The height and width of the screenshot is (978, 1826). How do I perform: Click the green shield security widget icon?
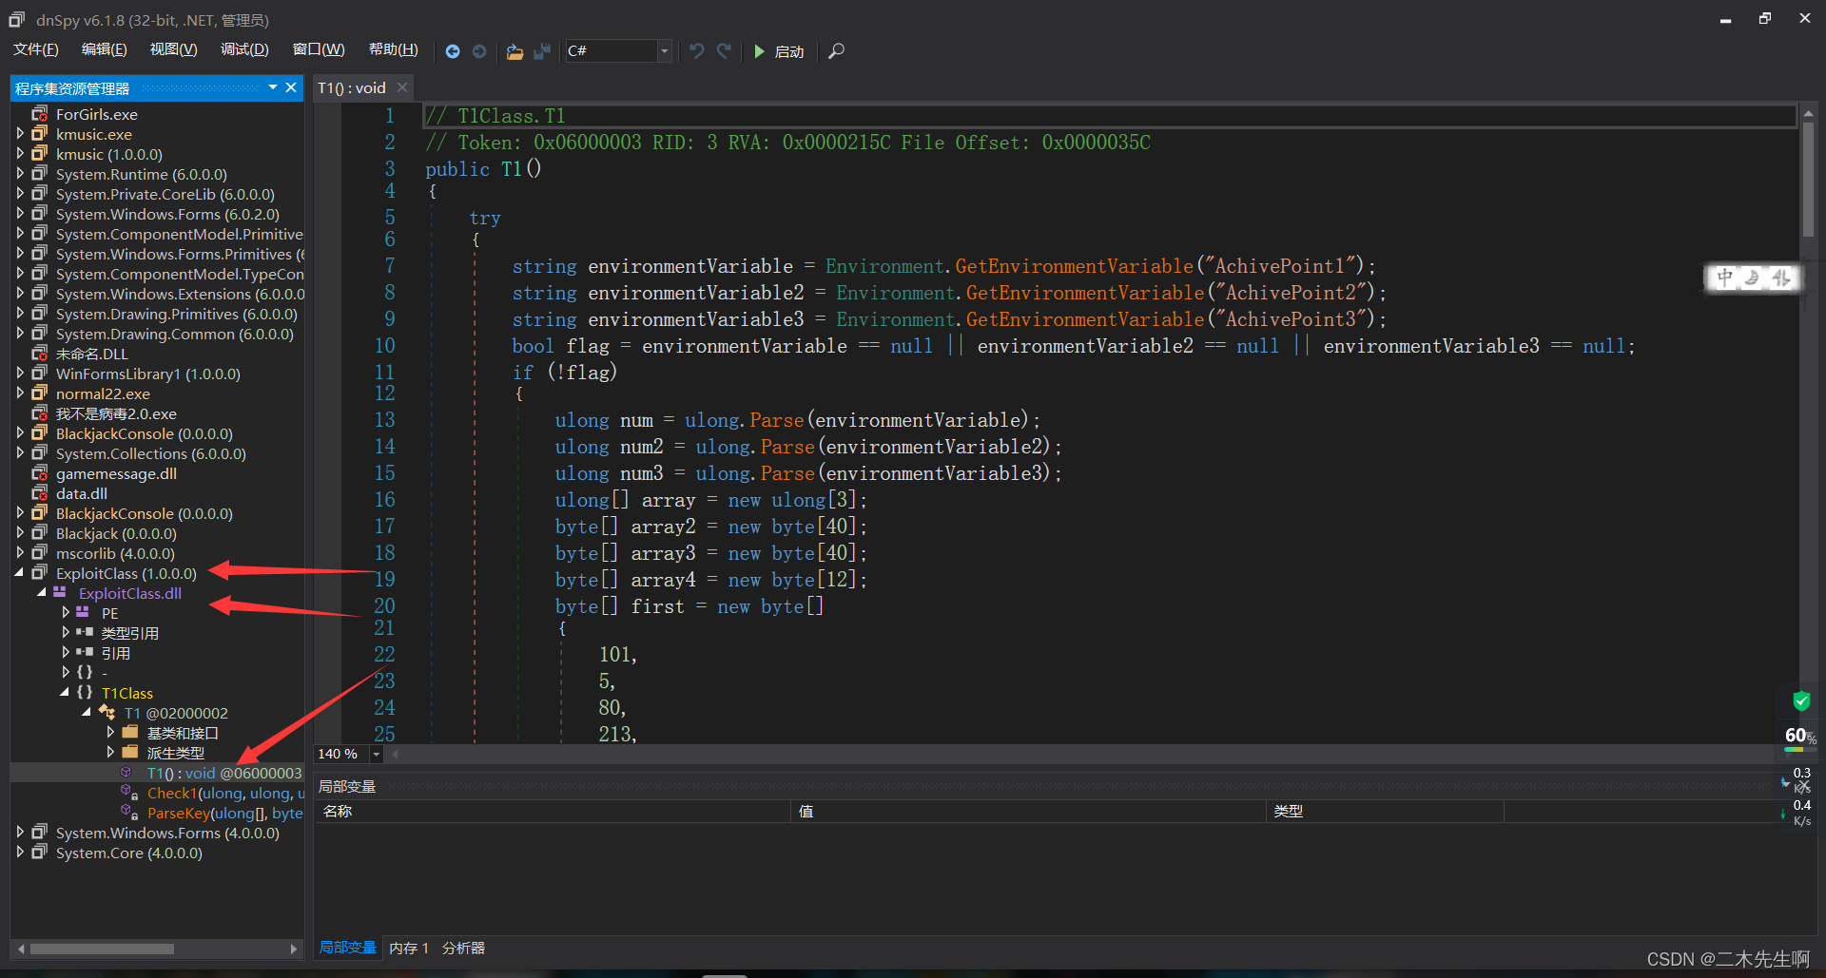point(1801,700)
